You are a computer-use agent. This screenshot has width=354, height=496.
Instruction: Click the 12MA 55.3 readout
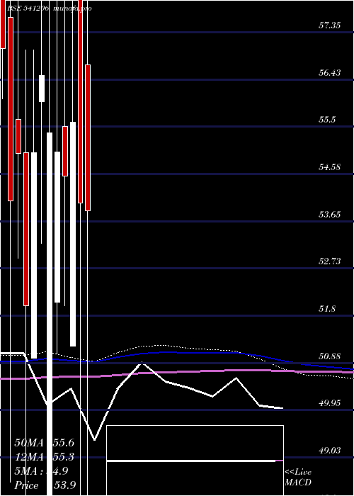click(x=44, y=457)
